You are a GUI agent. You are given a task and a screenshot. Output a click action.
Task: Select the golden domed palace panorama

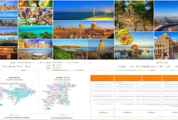(83, 30)
